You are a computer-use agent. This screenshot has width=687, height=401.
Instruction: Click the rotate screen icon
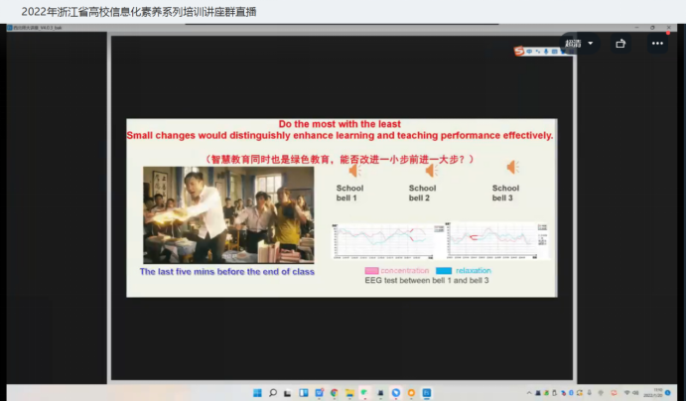pyautogui.click(x=621, y=44)
